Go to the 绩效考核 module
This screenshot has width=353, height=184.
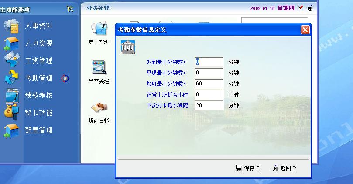point(38,96)
